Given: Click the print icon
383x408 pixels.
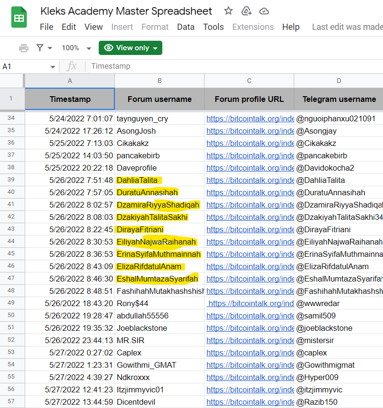Looking at the screenshot, I should click(x=24, y=48).
